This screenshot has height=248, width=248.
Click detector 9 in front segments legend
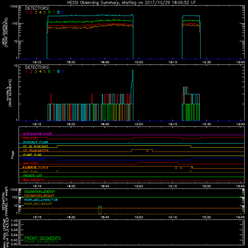(x=63, y=12)
